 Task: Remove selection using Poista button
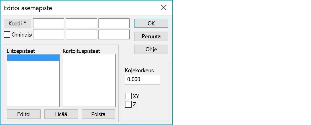point(98,114)
